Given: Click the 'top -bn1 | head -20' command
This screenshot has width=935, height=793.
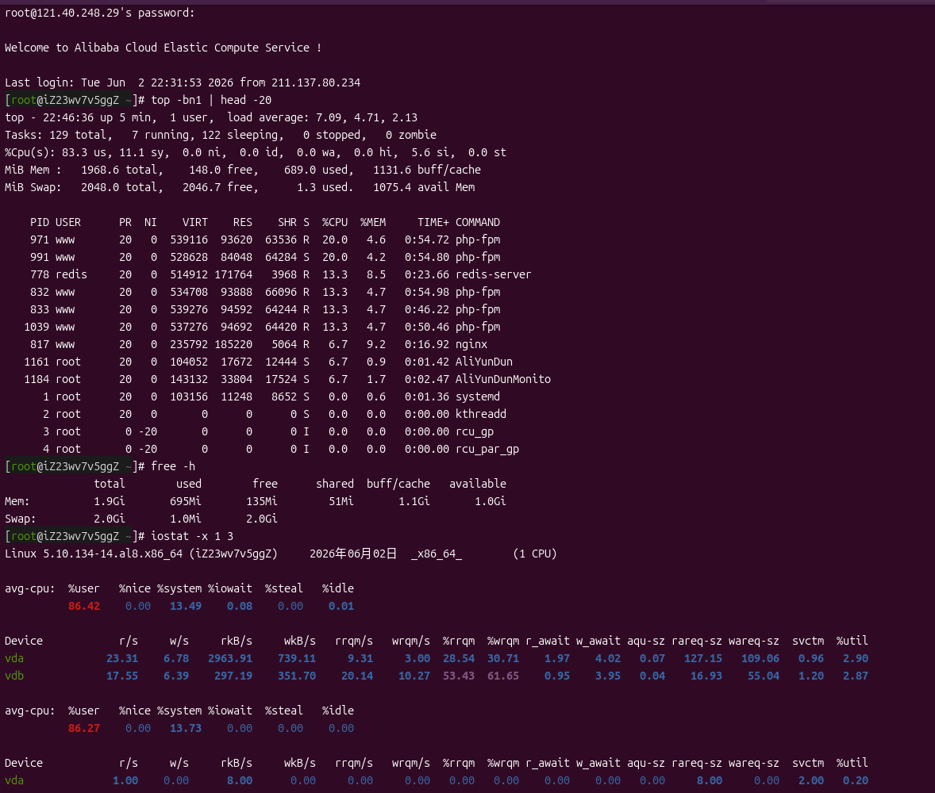Looking at the screenshot, I should point(211,100).
